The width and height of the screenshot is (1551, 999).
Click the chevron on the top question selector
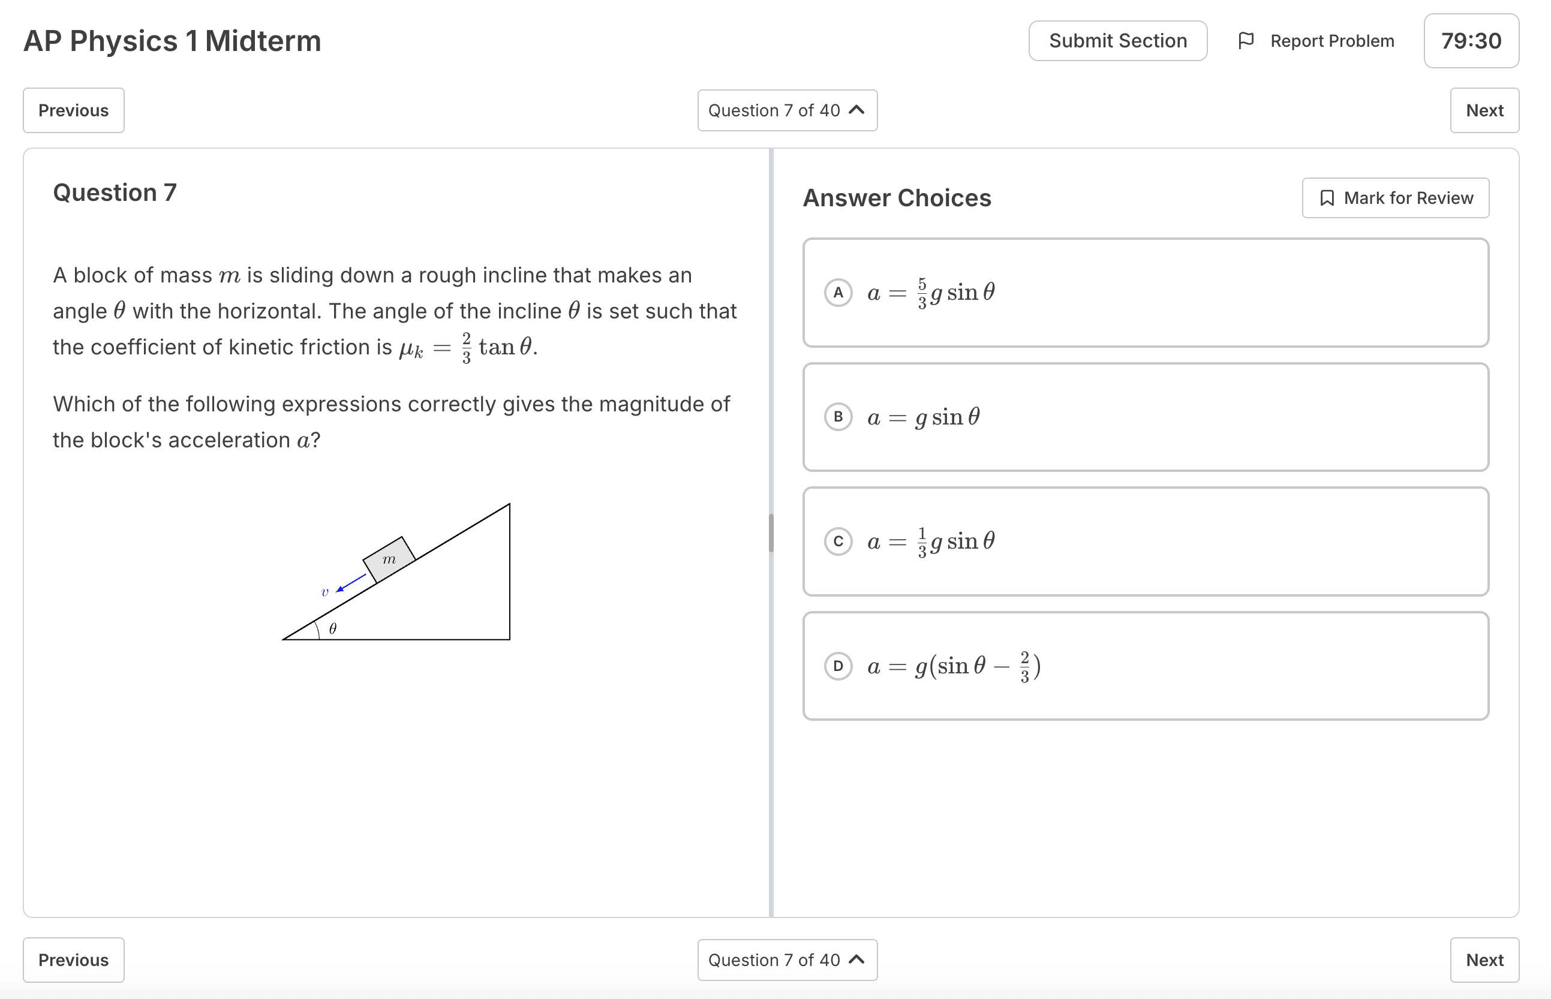pyautogui.click(x=858, y=110)
